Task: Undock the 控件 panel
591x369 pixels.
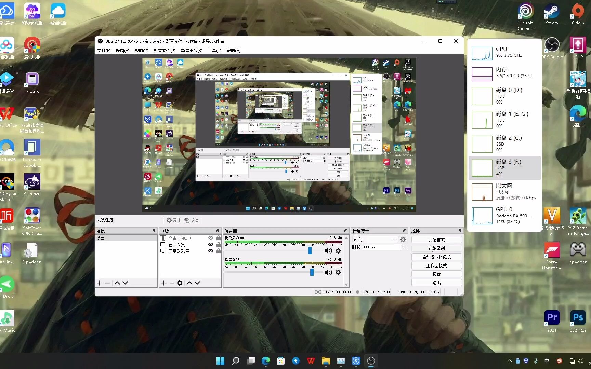Action: pos(460,231)
